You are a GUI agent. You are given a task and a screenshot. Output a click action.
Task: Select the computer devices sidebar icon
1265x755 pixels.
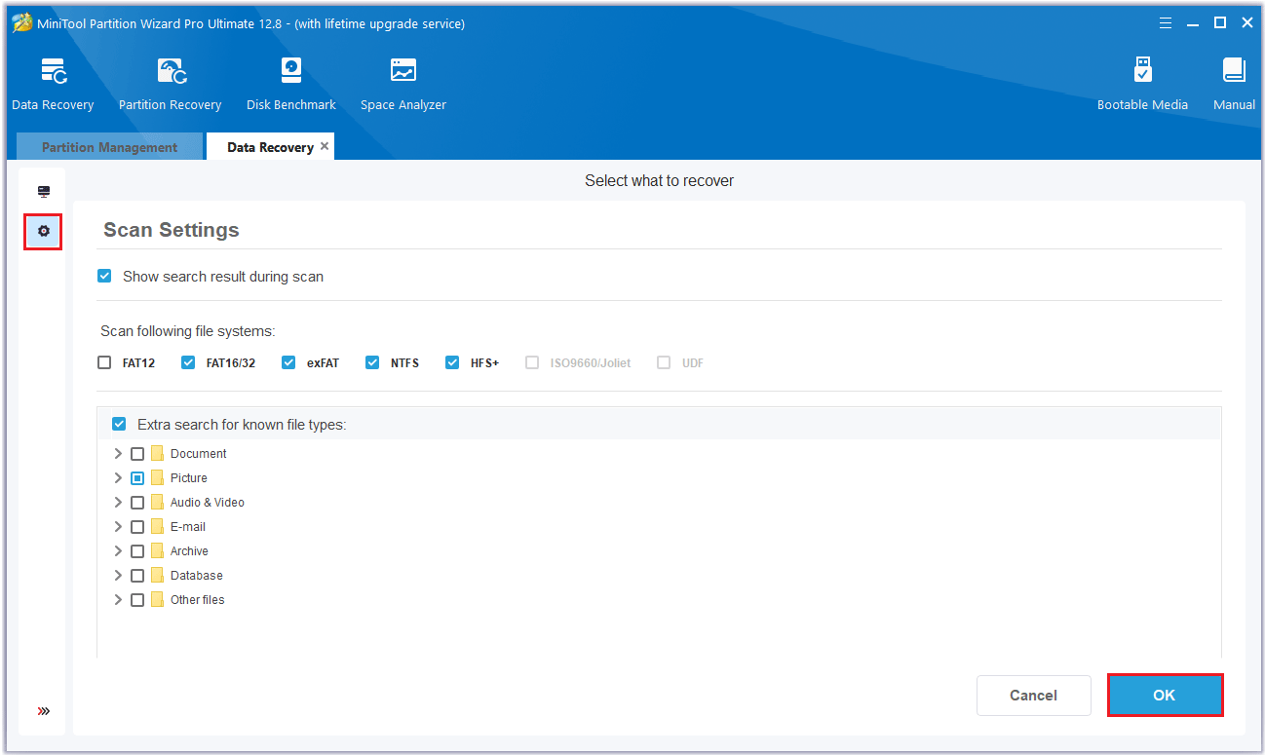pyautogui.click(x=44, y=192)
